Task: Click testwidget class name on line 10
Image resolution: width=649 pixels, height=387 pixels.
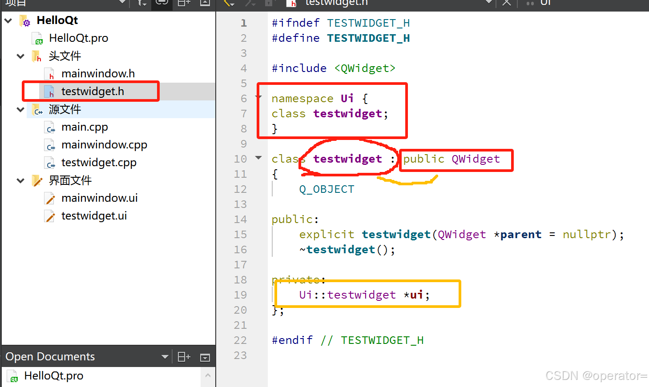Action: [347, 159]
